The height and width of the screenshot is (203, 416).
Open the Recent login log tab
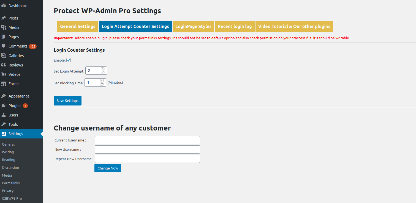[x=235, y=26]
